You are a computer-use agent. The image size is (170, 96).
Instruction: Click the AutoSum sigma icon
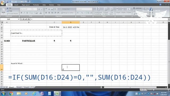[134, 8]
